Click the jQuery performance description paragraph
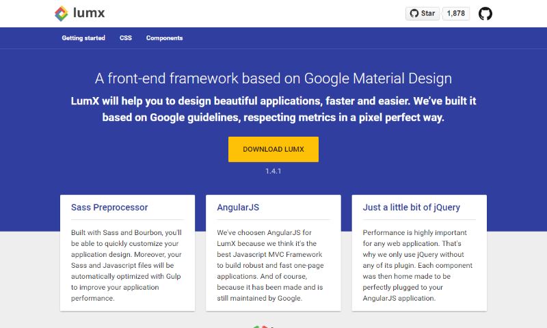547x328 pixels. pos(418,265)
